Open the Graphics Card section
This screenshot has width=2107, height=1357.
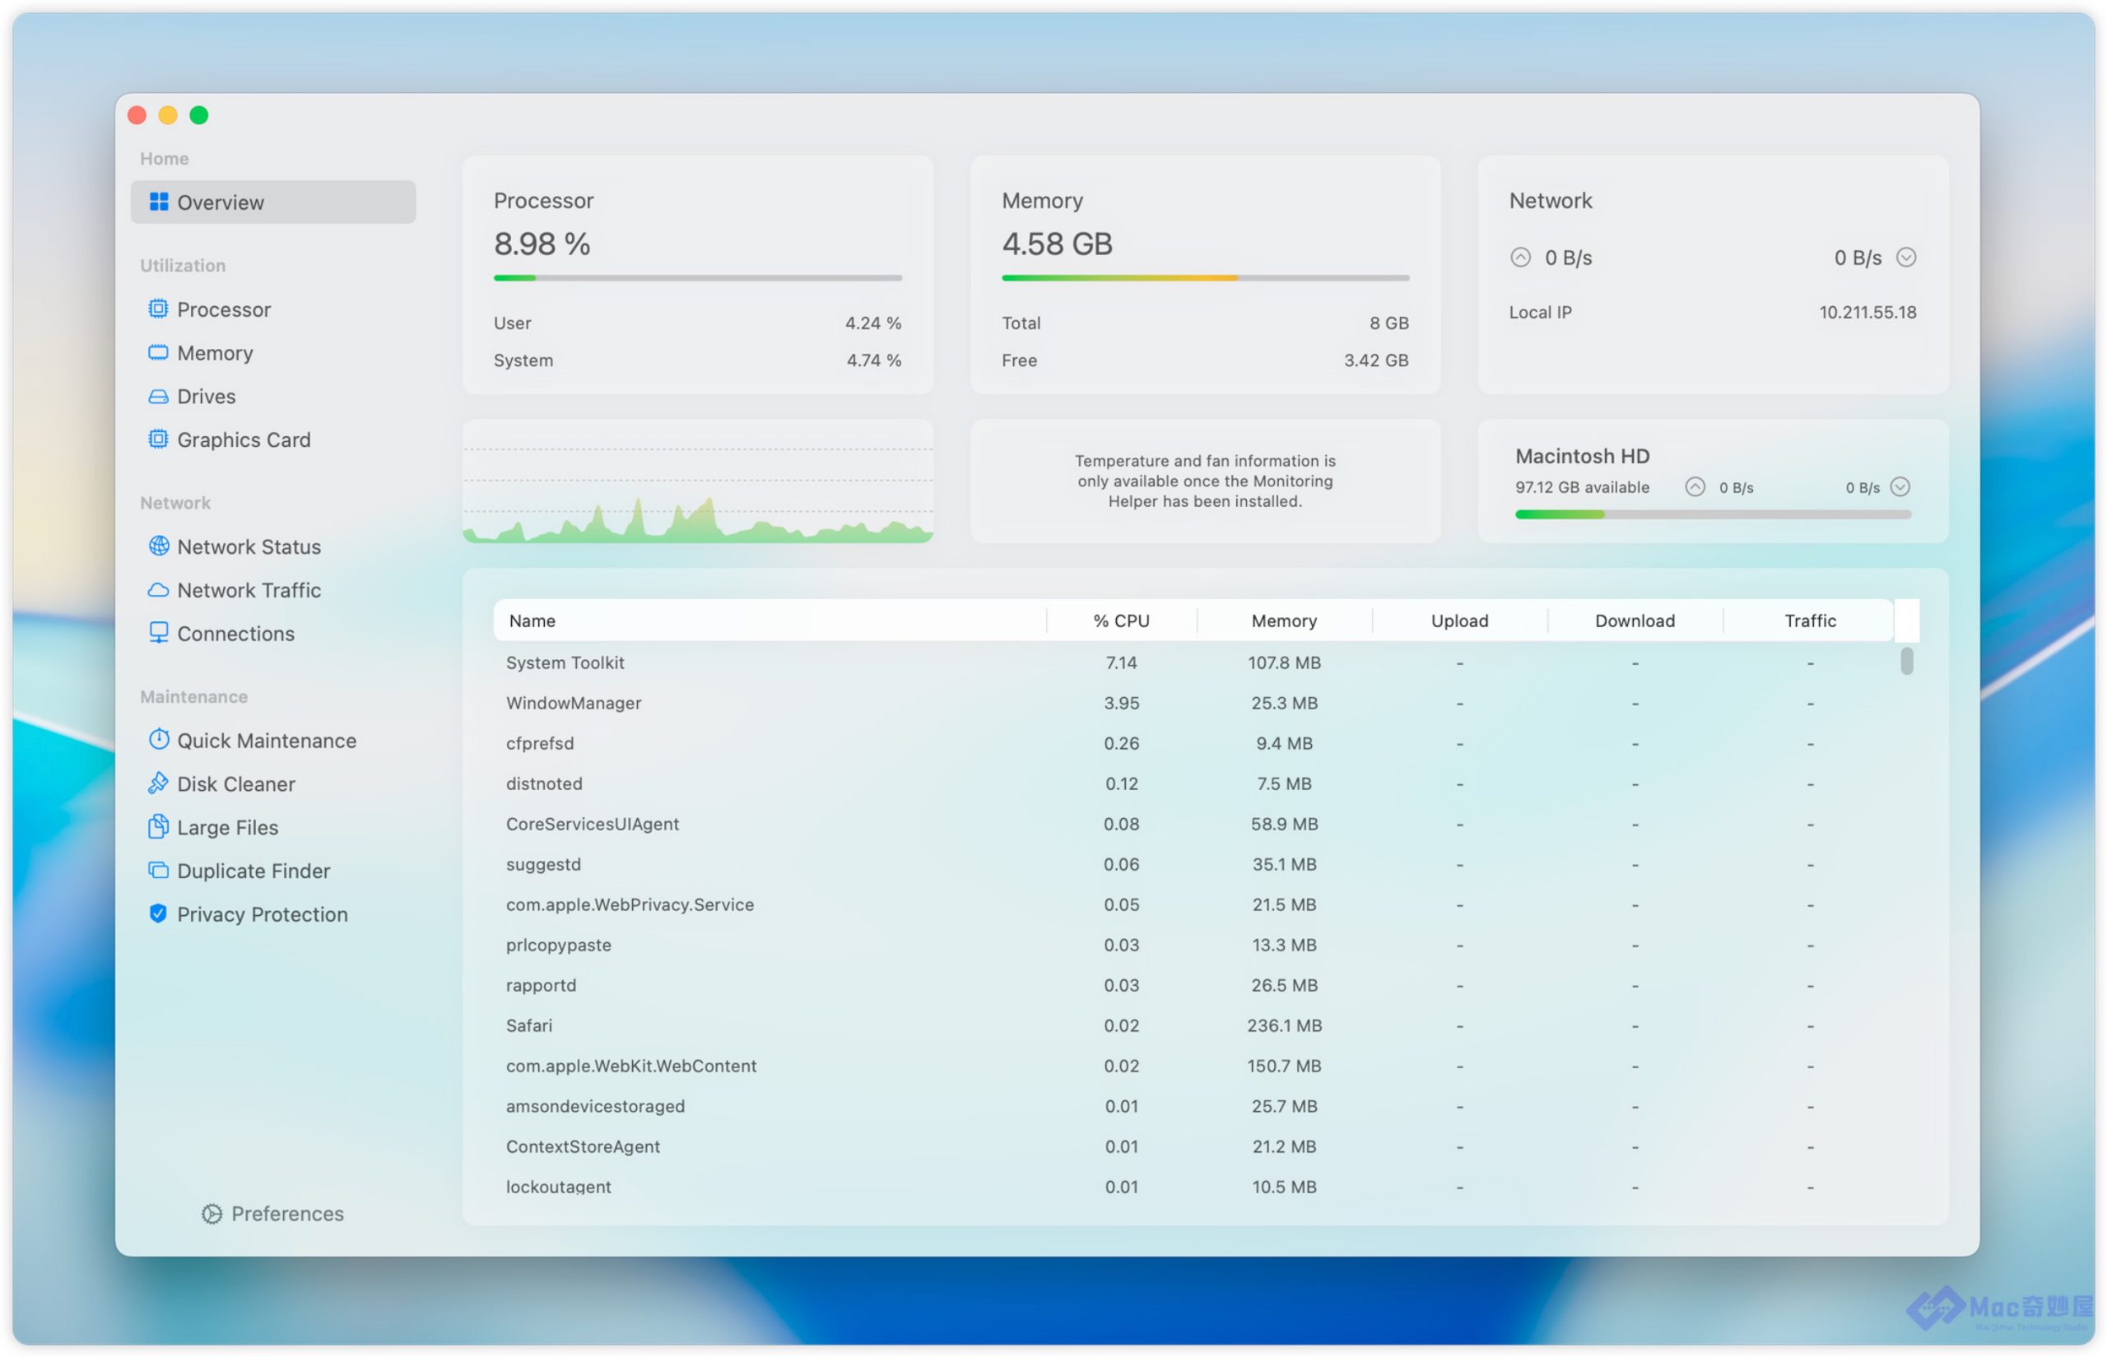click(x=244, y=439)
